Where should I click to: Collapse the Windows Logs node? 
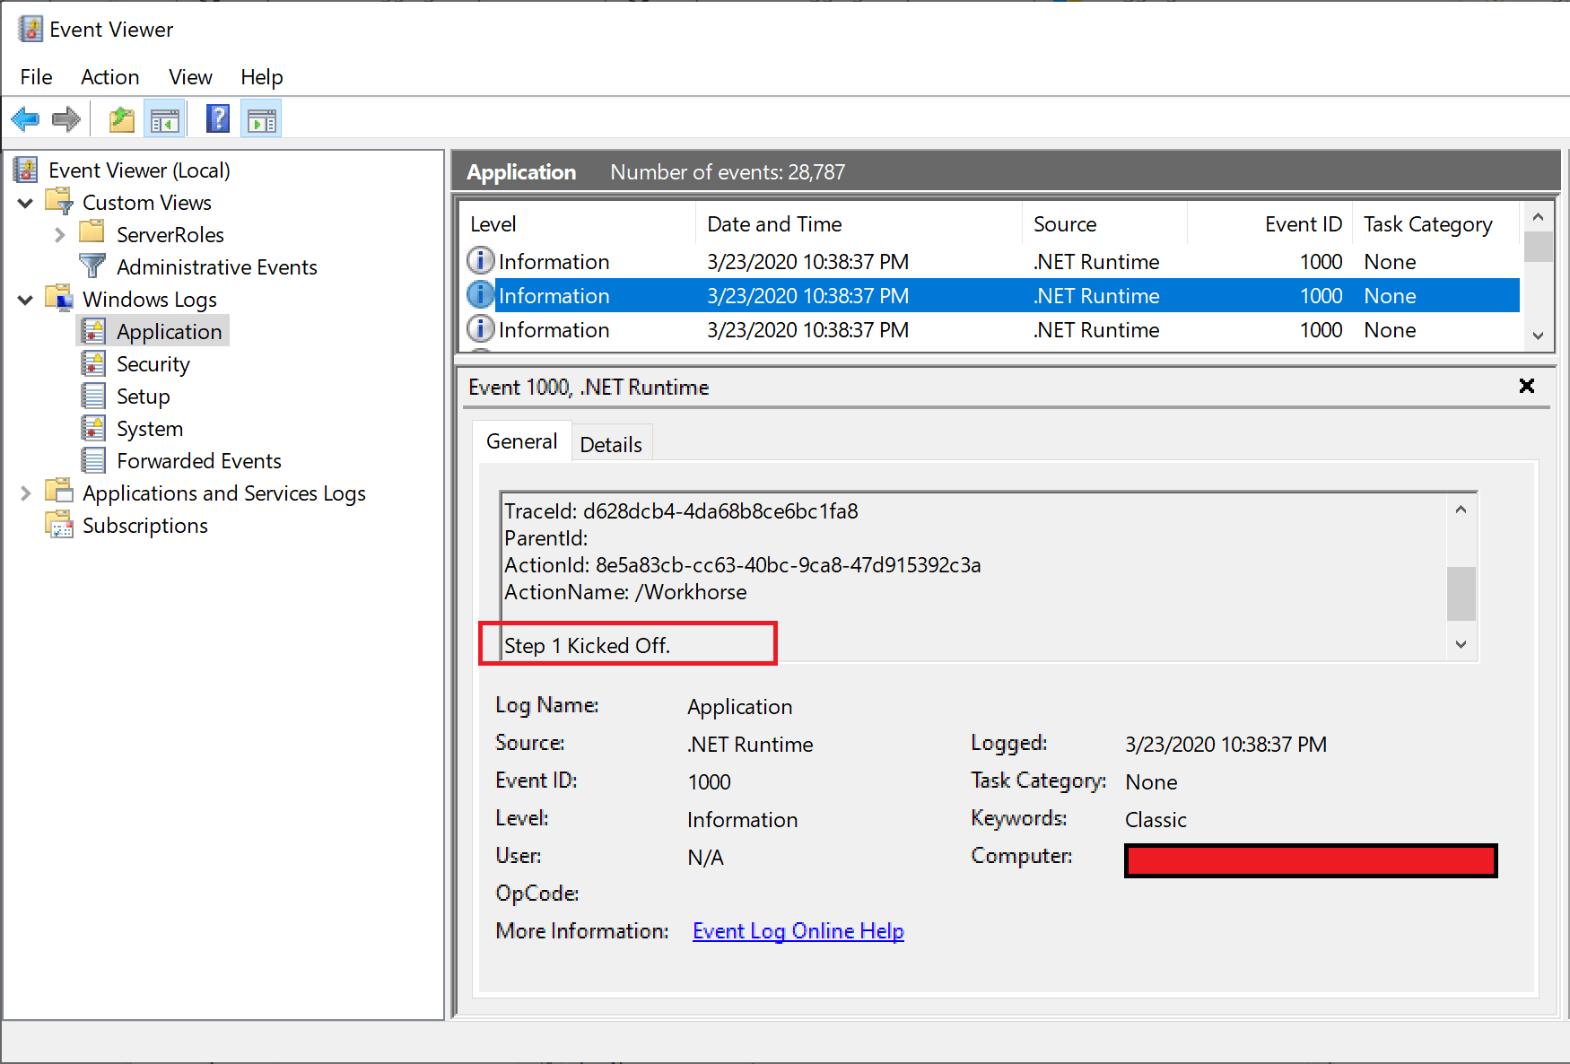click(x=26, y=300)
